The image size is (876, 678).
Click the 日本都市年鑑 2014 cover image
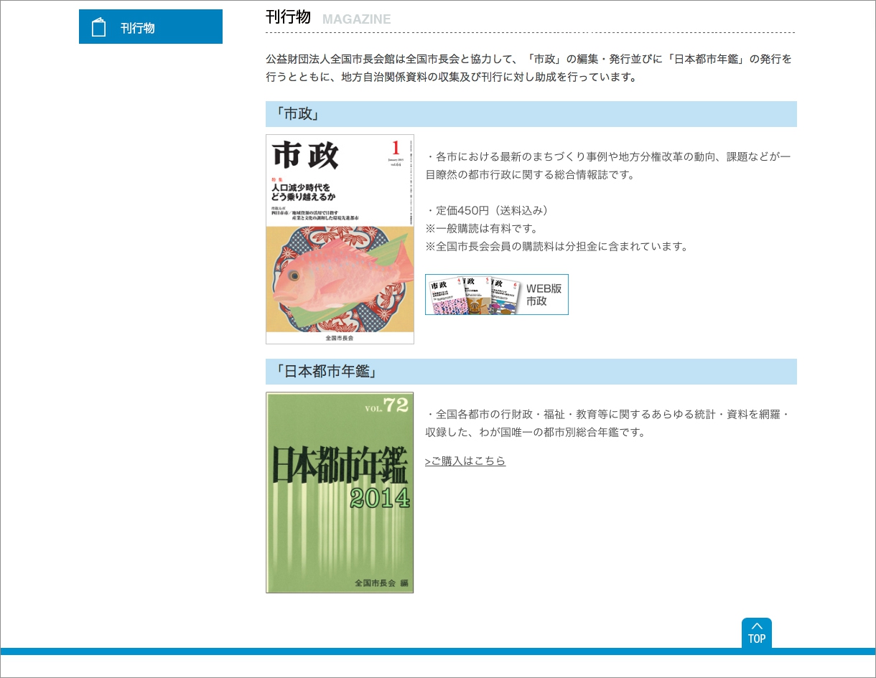340,492
